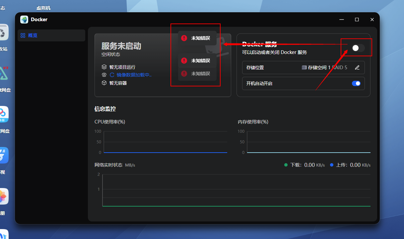Click the cube icon next to 暂无容器
Screen dimensions: 404x239
(104, 83)
